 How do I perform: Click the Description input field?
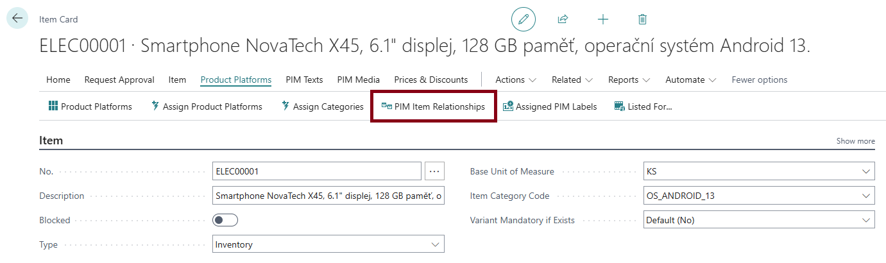(x=328, y=196)
